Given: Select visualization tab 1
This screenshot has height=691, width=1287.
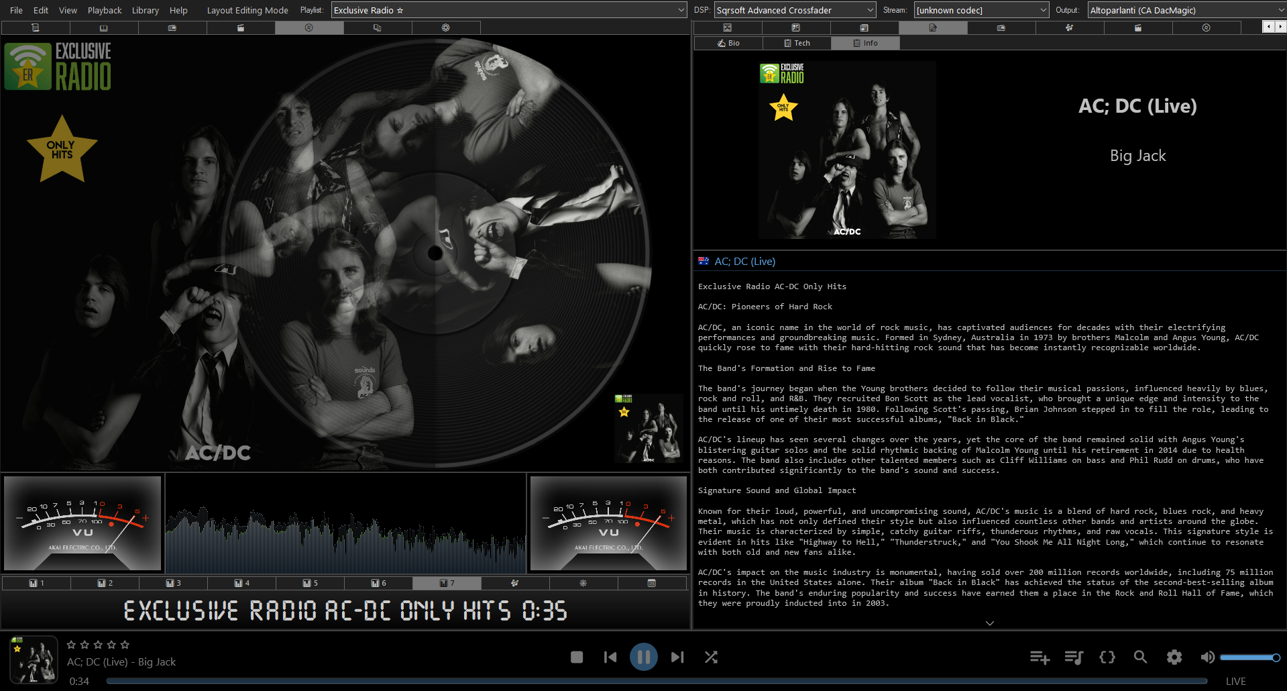Looking at the screenshot, I should pos(36,583).
